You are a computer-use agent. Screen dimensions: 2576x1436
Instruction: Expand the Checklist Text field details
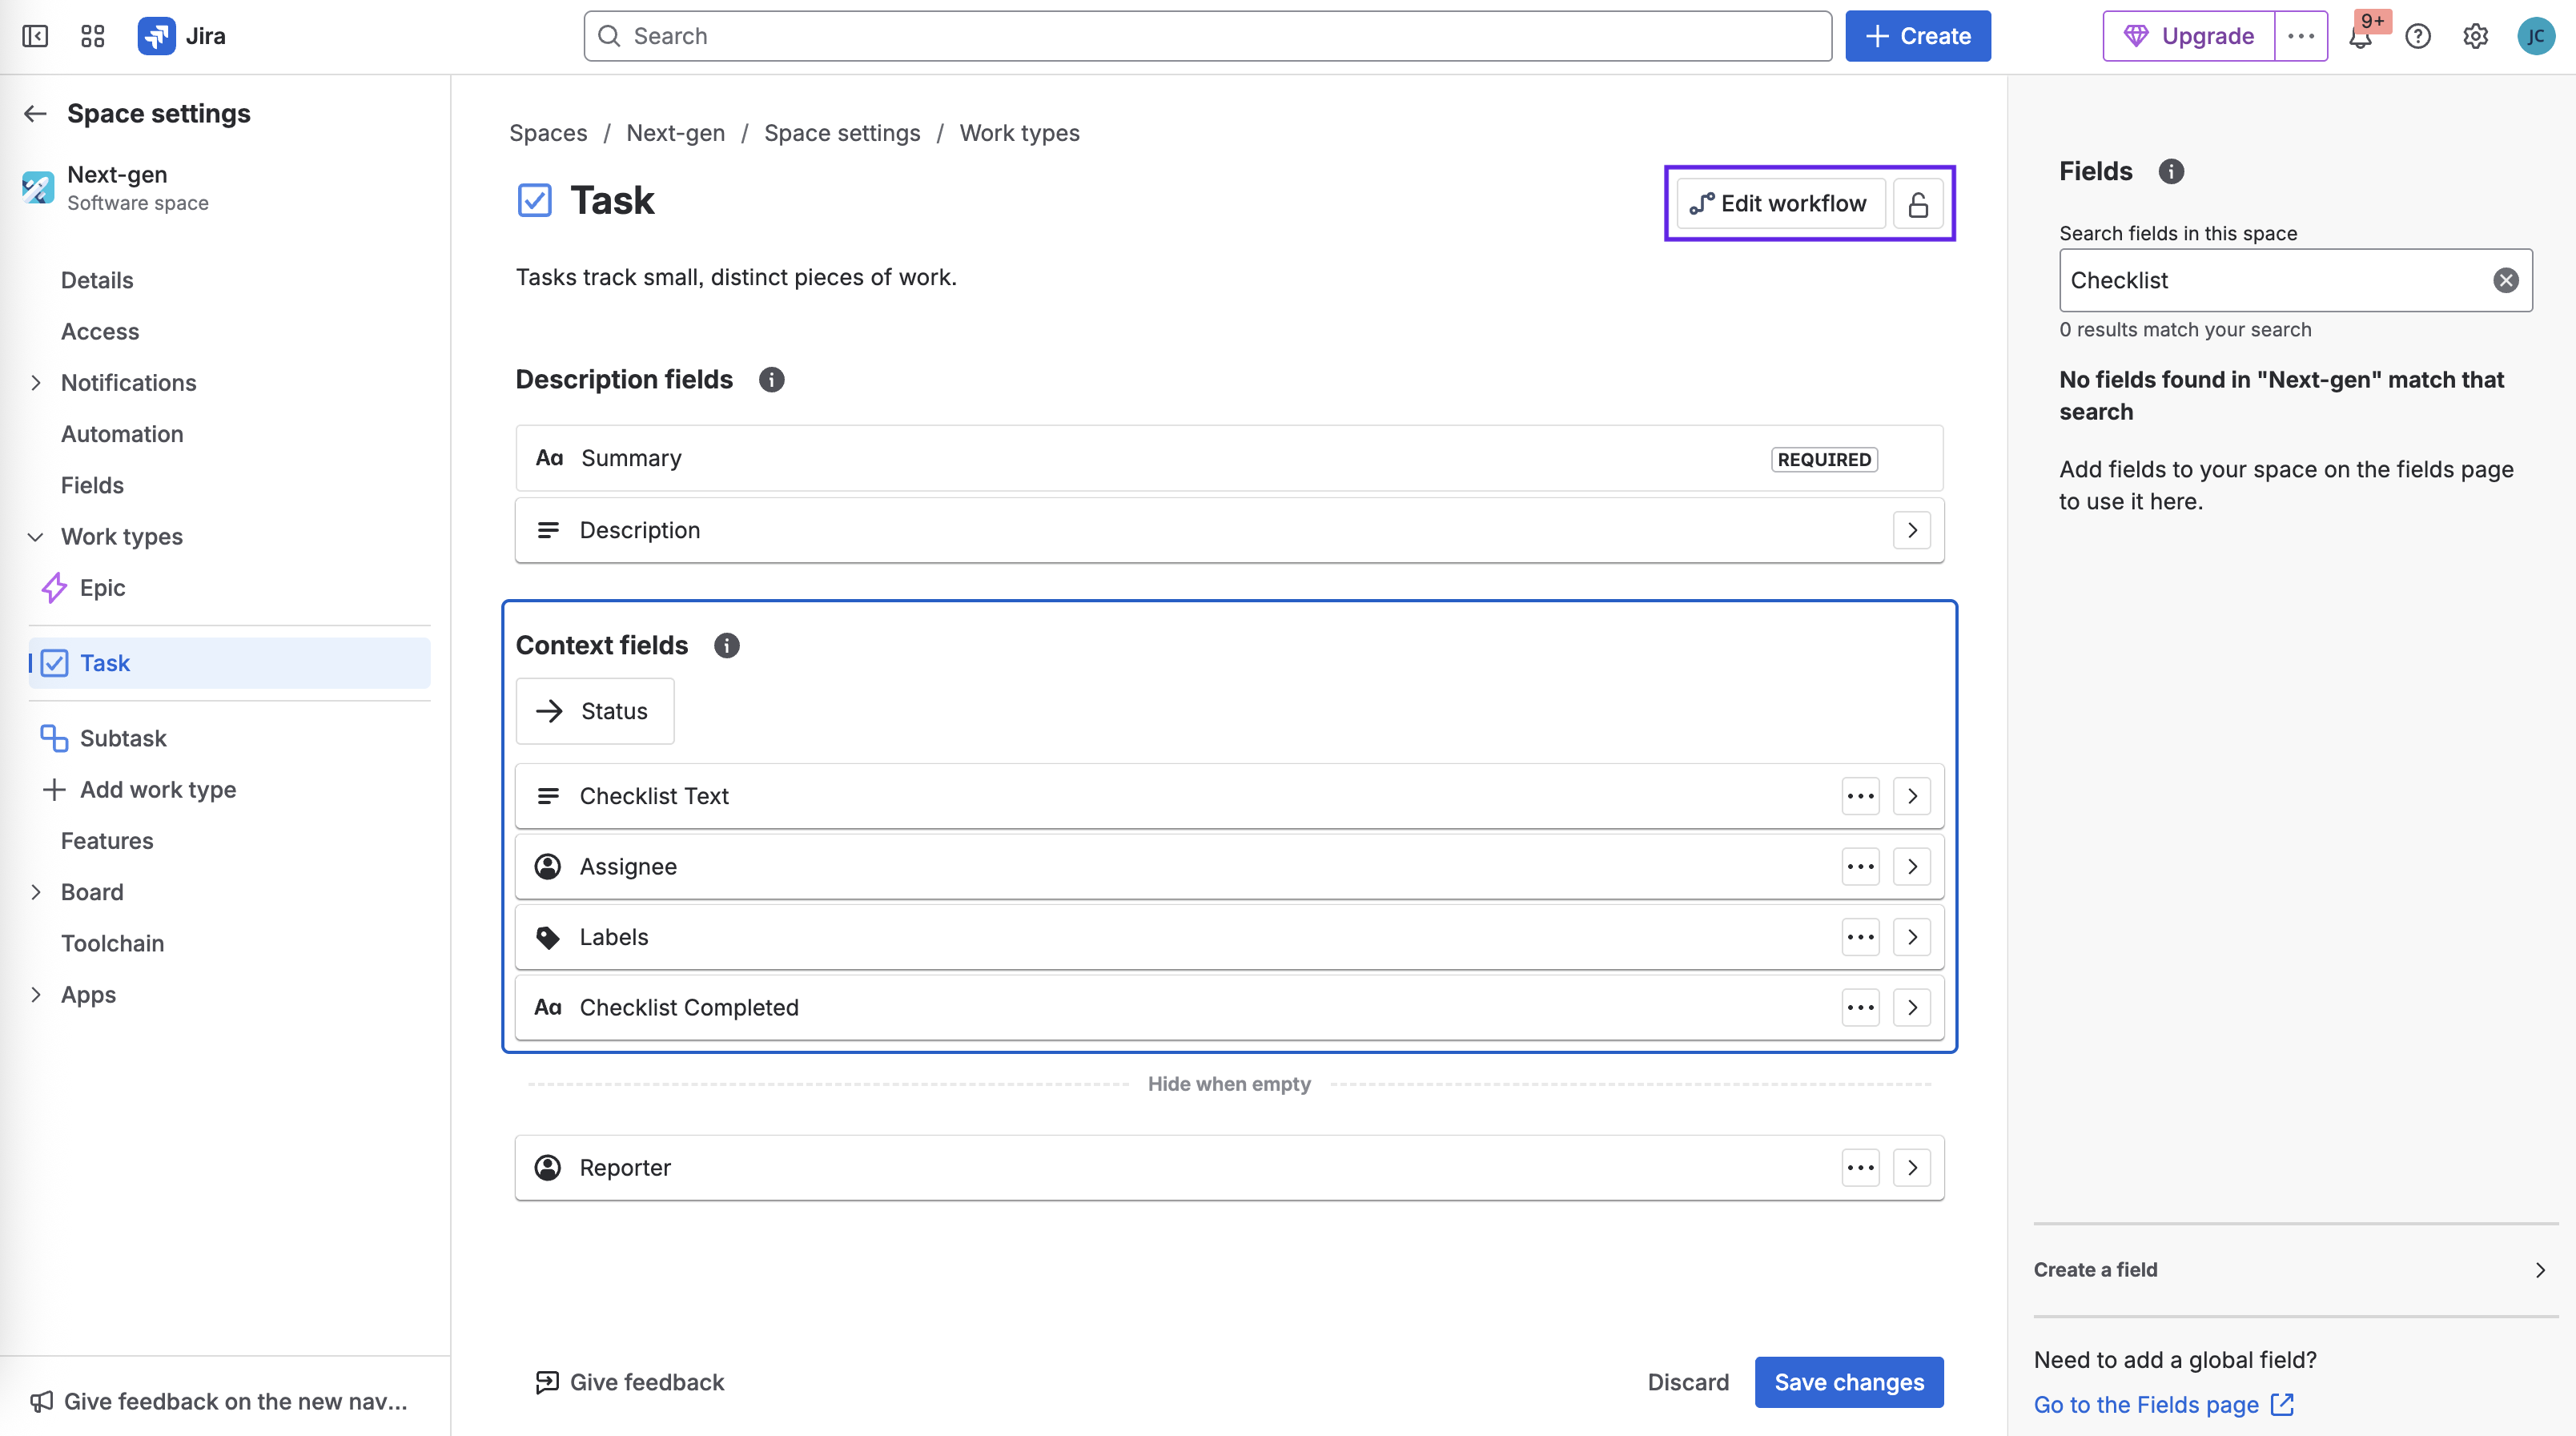click(x=1911, y=796)
